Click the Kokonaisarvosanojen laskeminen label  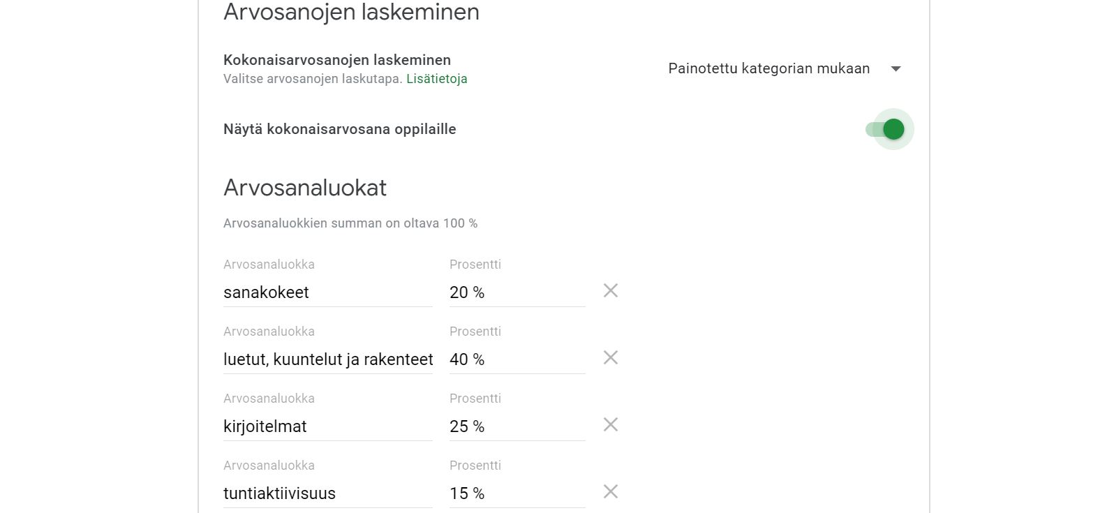(337, 60)
